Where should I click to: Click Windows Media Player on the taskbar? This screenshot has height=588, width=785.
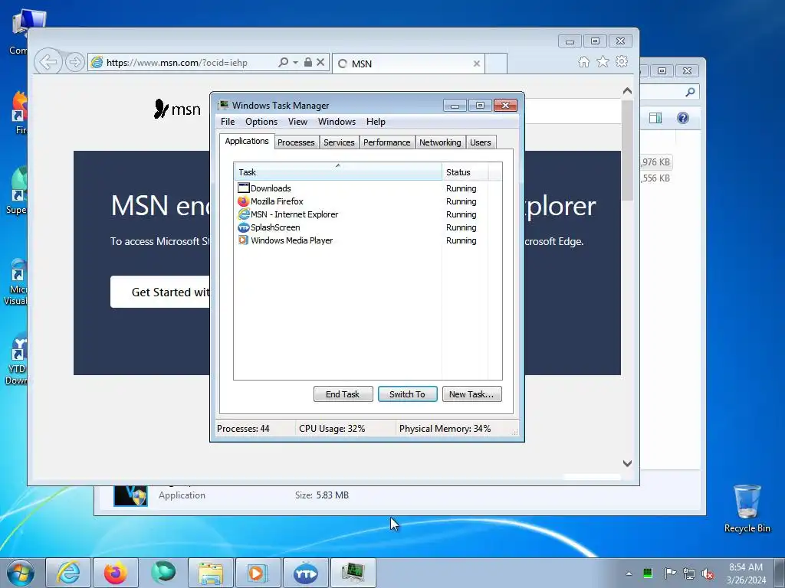(x=258, y=573)
